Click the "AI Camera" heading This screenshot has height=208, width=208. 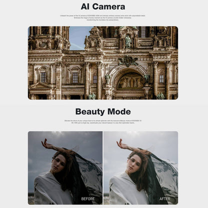(103, 7)
